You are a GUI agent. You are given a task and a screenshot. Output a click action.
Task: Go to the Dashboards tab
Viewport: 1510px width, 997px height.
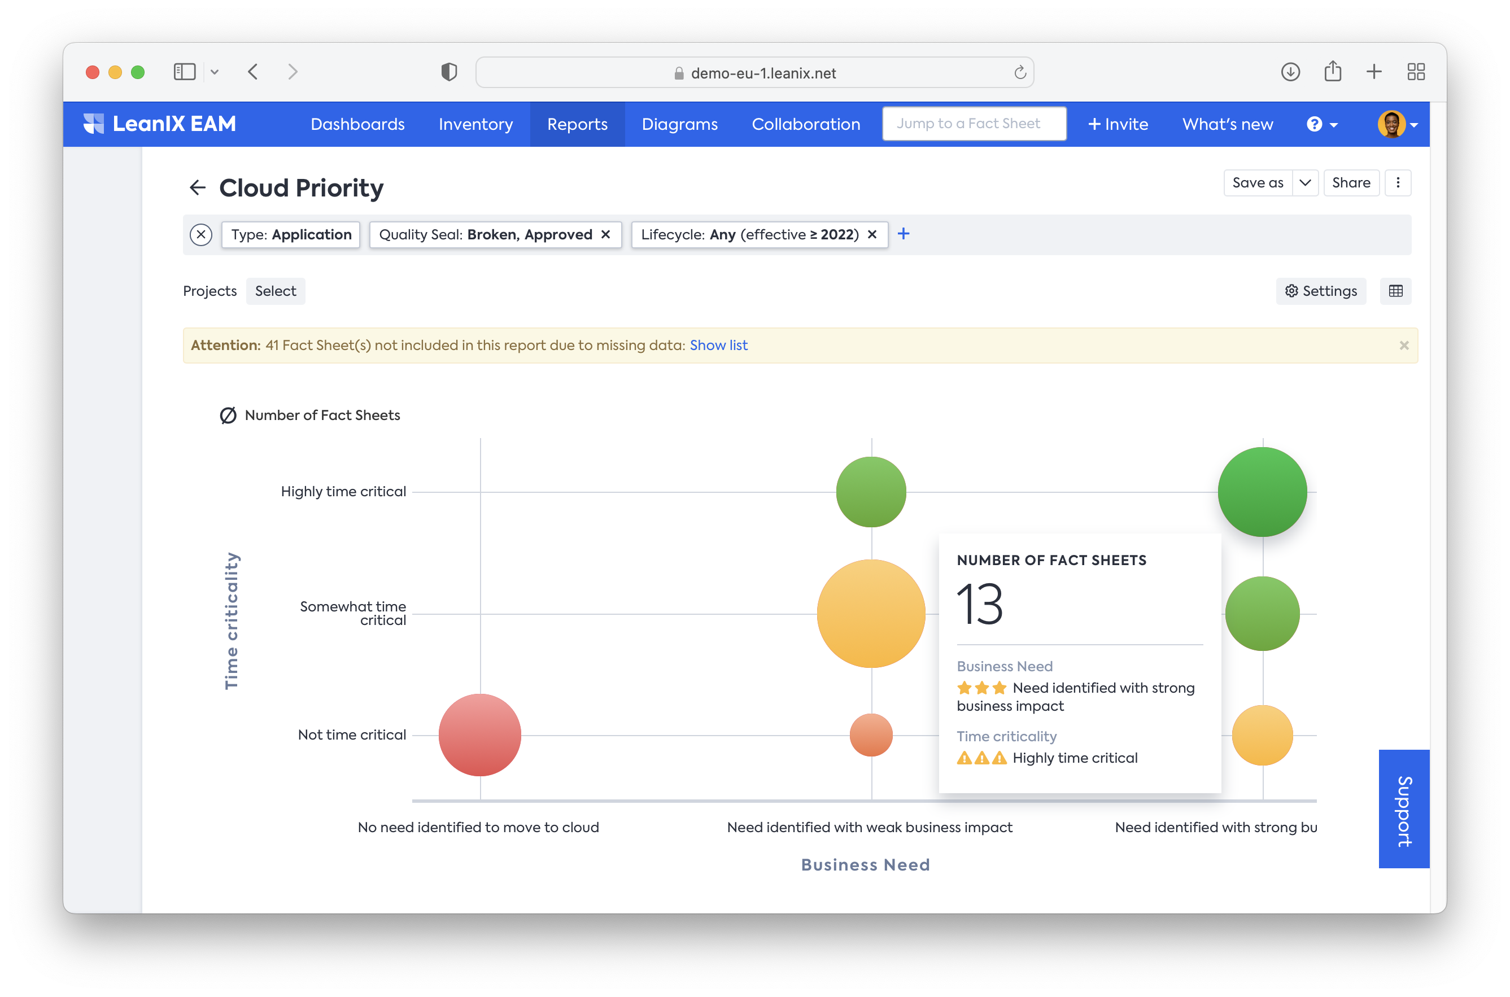[357, 125]
